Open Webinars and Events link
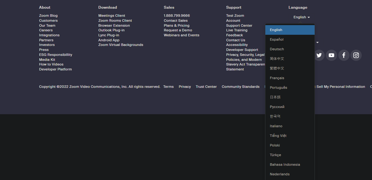Viewport: 372px width, 180px height. tap(181, 35)
